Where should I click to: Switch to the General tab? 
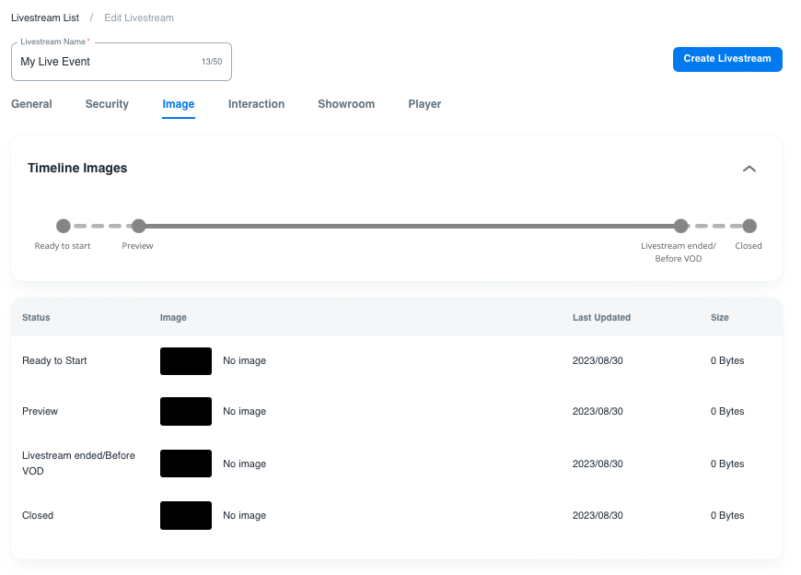point(31,104)
